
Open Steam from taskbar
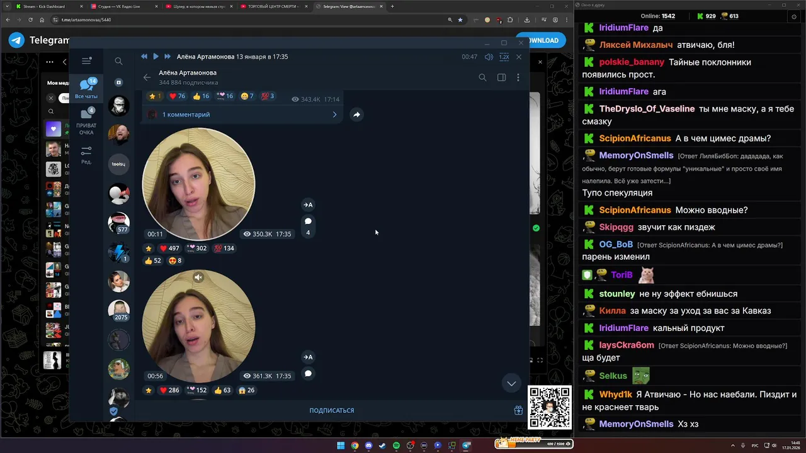pyautogui.click(x=382, y=445)
